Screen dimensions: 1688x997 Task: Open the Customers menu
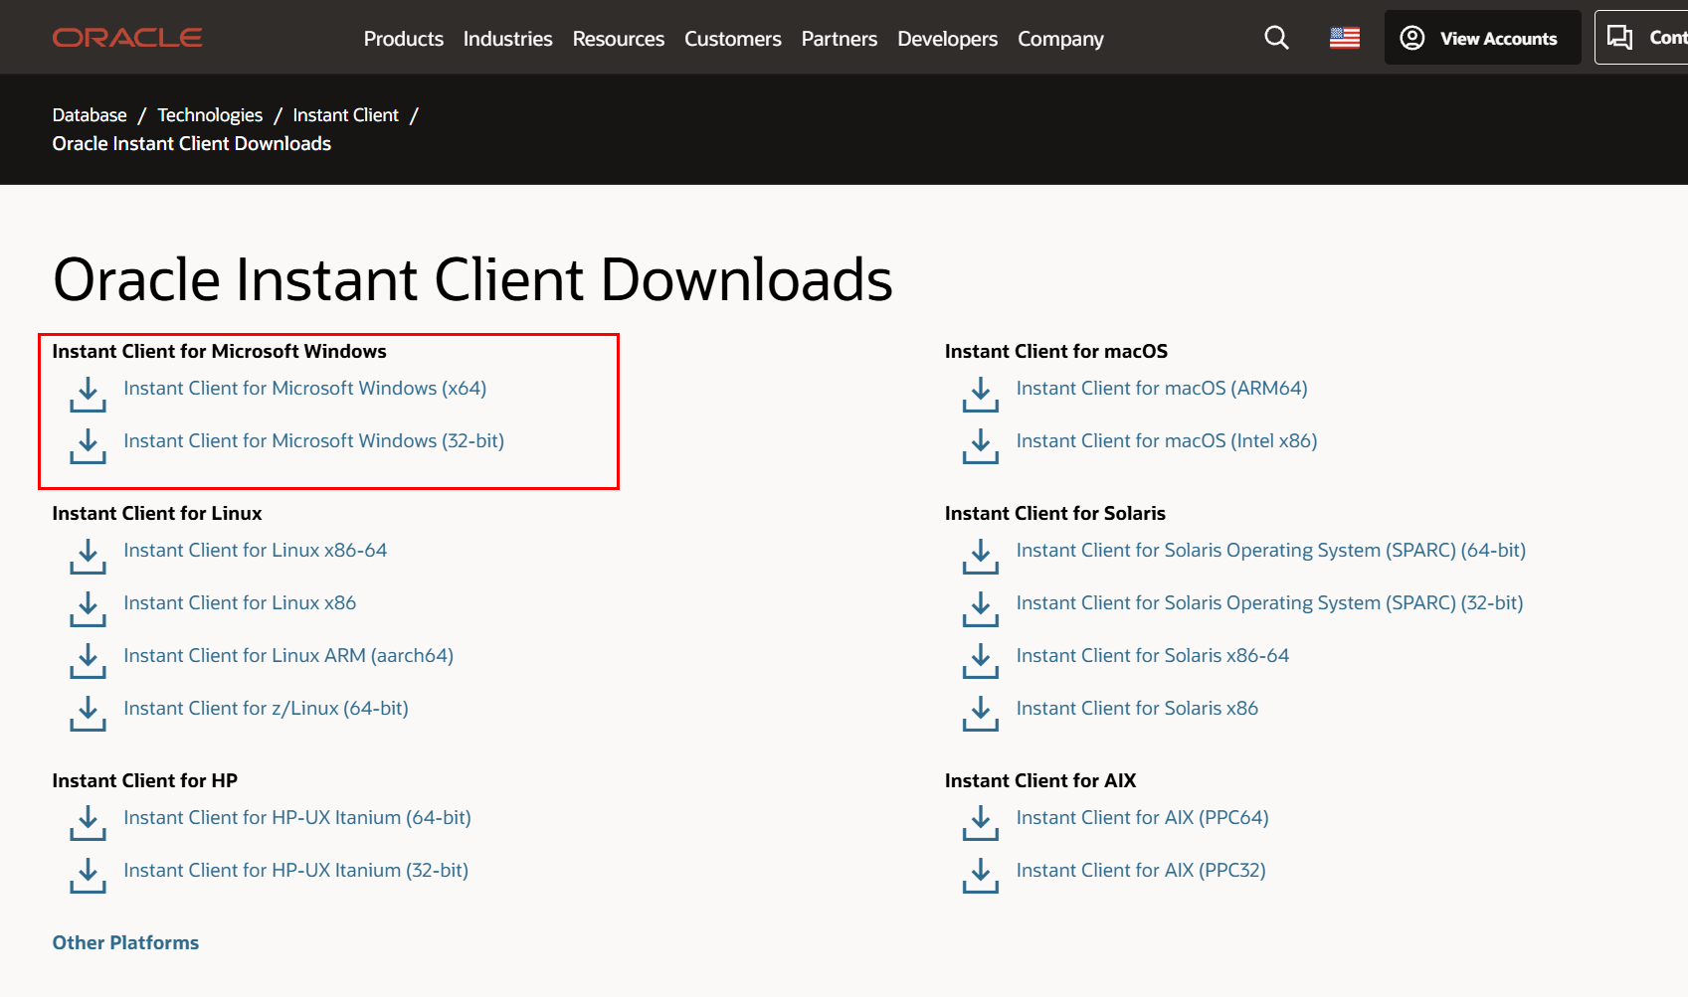point(733,39)
